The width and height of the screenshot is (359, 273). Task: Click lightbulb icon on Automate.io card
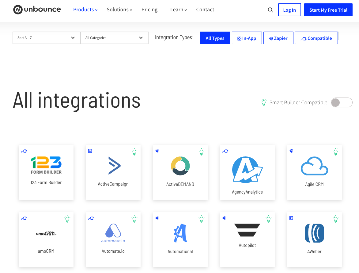tap(134, 219)
